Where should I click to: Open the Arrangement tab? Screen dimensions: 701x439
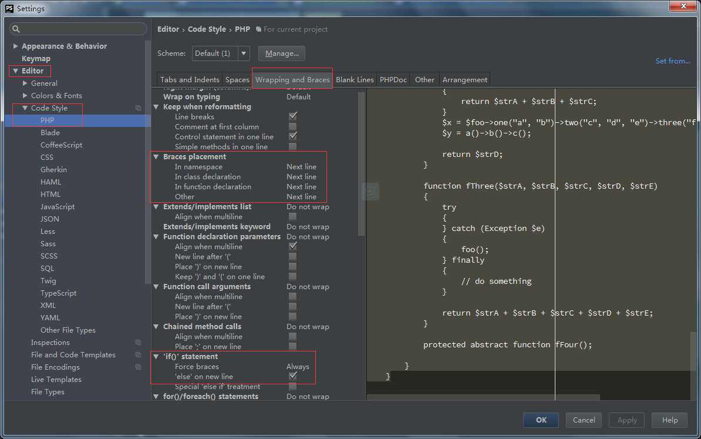tap(464, 80)
